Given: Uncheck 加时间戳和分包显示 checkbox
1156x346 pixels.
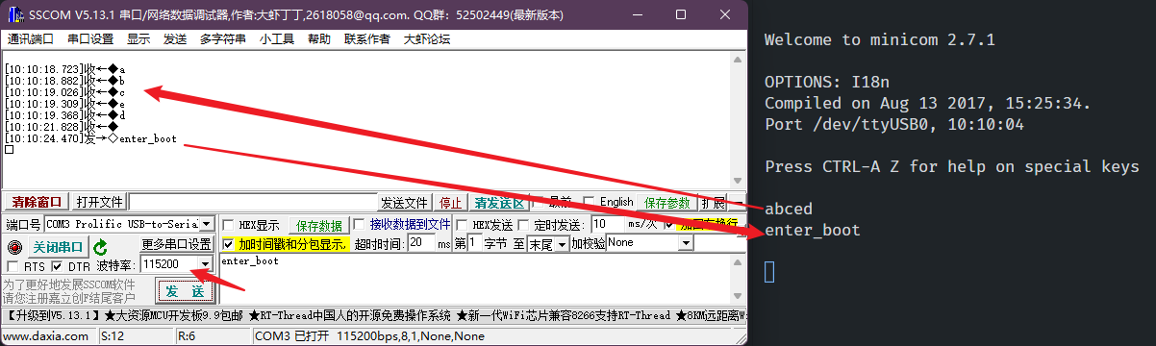Looking at the screenshot, I should (x=228, y=244).
